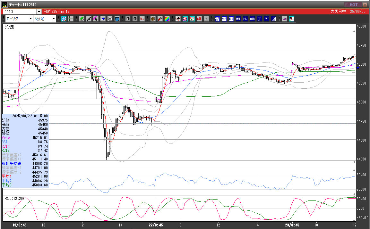Click the dashed horizontal line on chart
The height and width of the screenshot is (229, 370).
tap(193, 123)
